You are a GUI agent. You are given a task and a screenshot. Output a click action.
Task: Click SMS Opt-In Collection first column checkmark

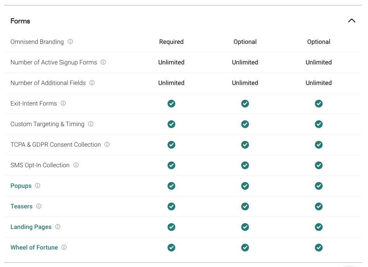(x=171, y=165)
